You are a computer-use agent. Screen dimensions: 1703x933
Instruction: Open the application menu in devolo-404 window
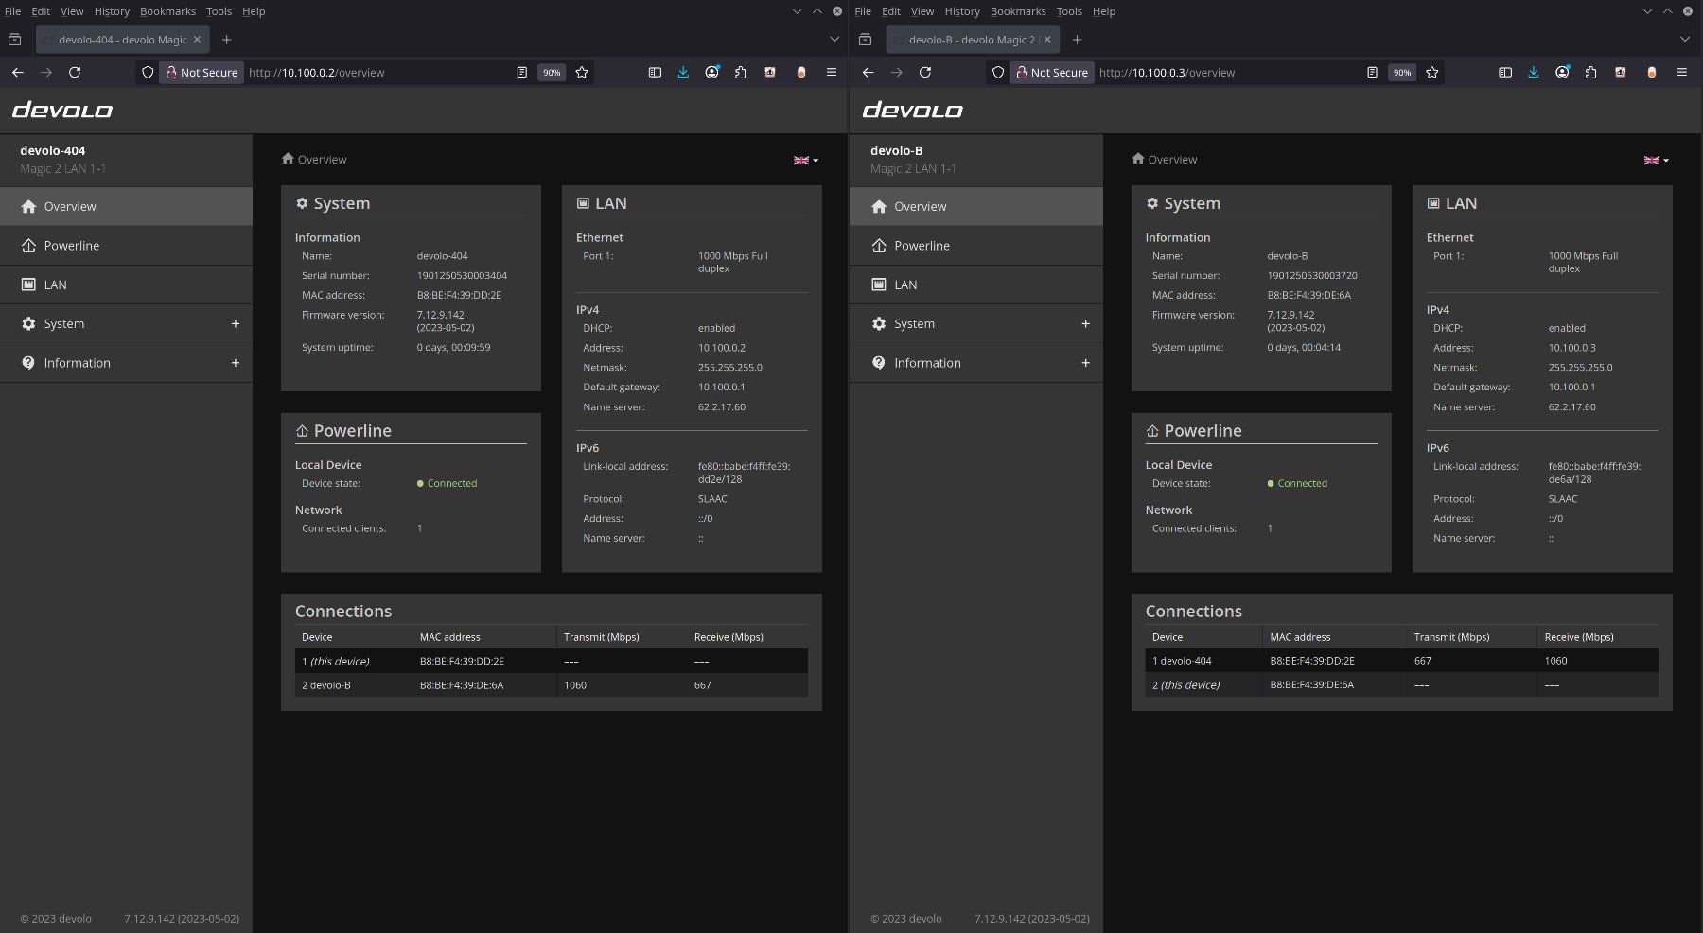click(832, 72)
